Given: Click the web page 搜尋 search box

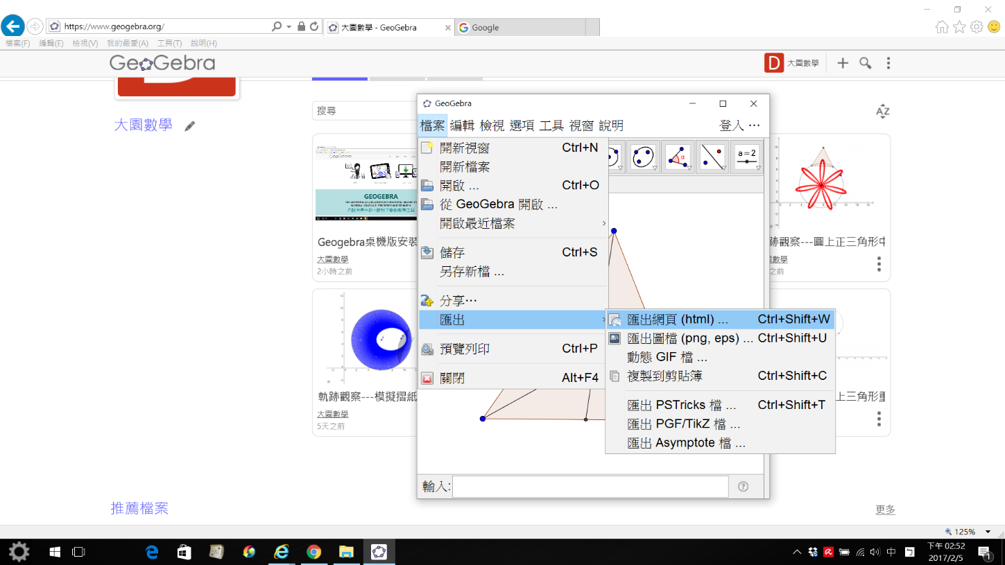Looking at the screenshot, I should tap(364, 111).
